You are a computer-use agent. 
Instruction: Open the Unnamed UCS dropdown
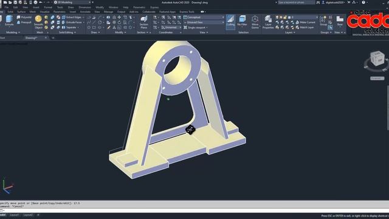tap(171, 27)
